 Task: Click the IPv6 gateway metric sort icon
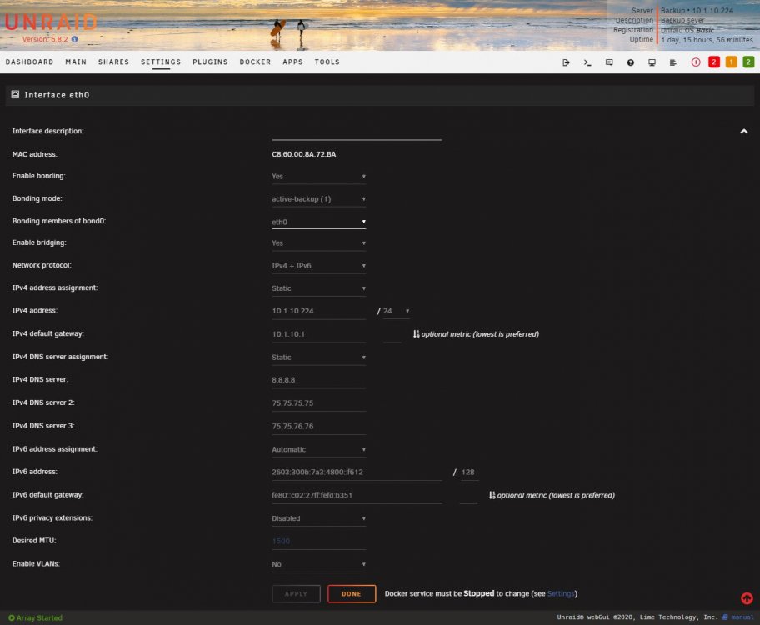tap(492, 495)
